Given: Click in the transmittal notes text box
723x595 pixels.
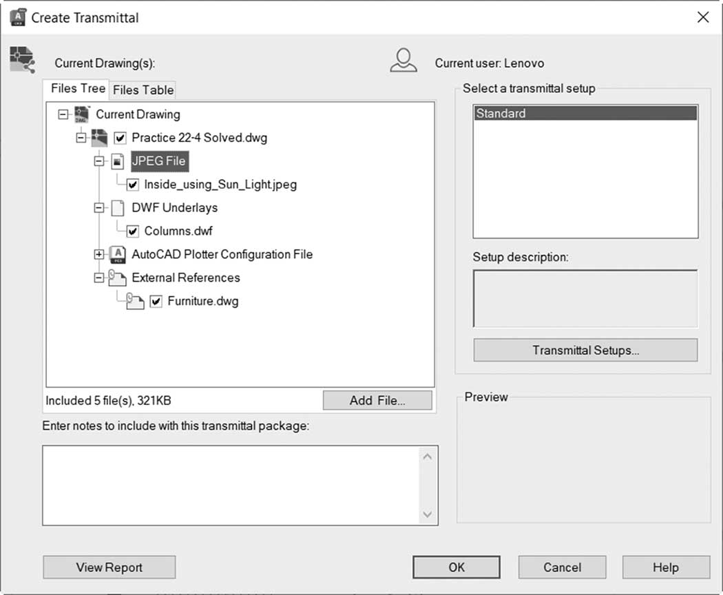Looking at the screenshot, I should click(231, 486).
